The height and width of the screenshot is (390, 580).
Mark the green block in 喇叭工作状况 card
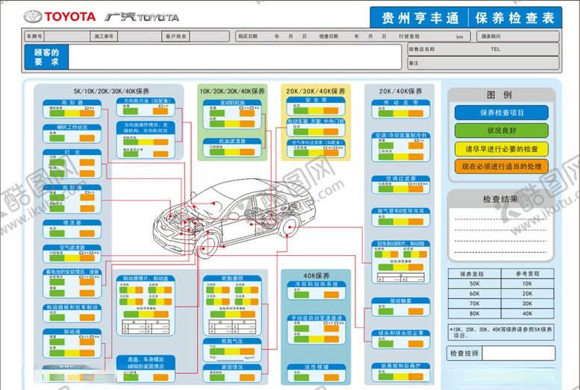(57, 138)
